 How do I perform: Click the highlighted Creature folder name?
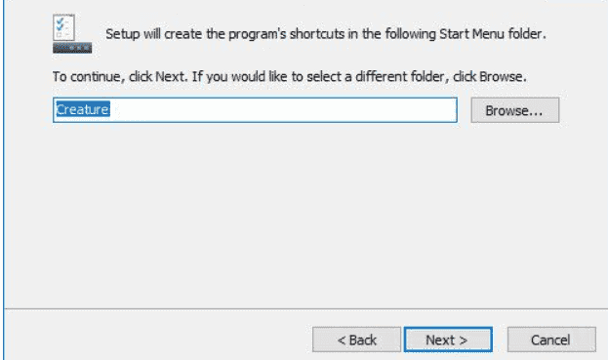pos(83,109)
